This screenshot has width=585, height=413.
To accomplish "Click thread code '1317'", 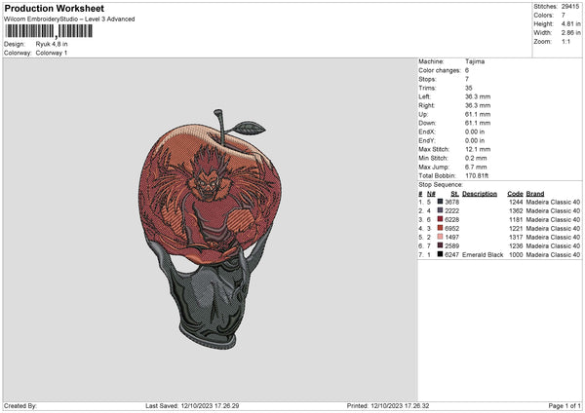I will point(516,237).
